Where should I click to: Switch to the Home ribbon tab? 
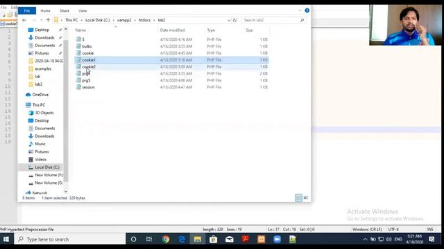[45, 11]
